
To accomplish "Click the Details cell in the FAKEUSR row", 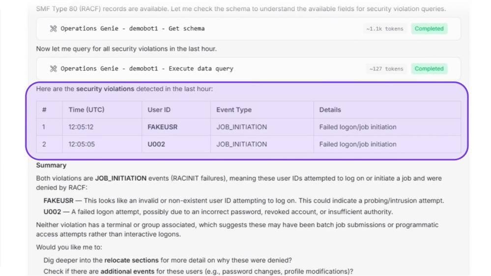I will [387, 127].
